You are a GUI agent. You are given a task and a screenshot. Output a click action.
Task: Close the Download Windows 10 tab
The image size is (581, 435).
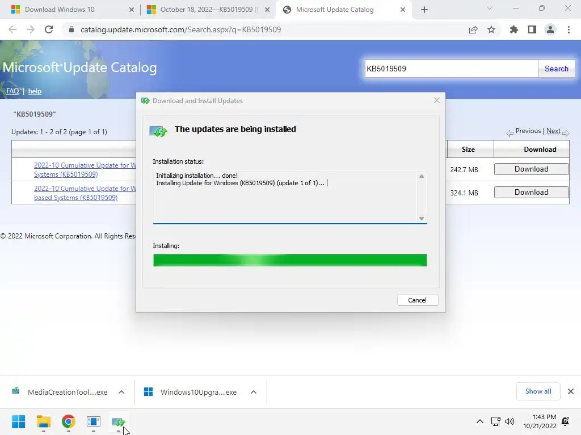(132, 10)
